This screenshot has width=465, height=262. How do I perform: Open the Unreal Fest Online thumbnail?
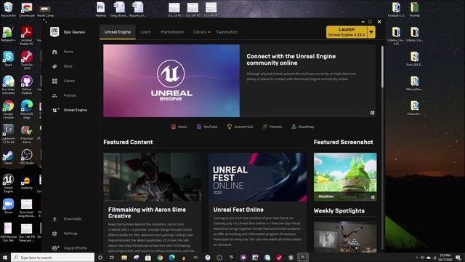click(x=257, y=177)
